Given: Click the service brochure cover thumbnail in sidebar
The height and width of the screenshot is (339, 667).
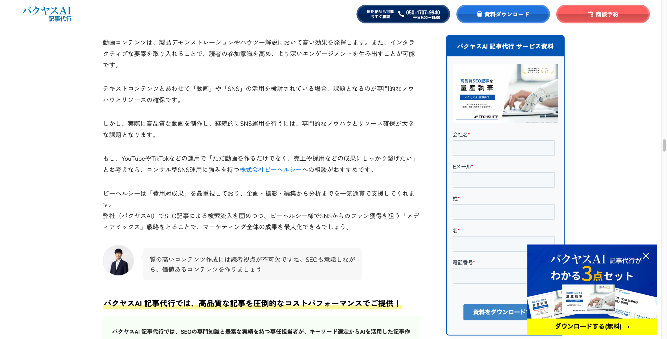Looking at the screenshot, I should [x=505, y=93].
